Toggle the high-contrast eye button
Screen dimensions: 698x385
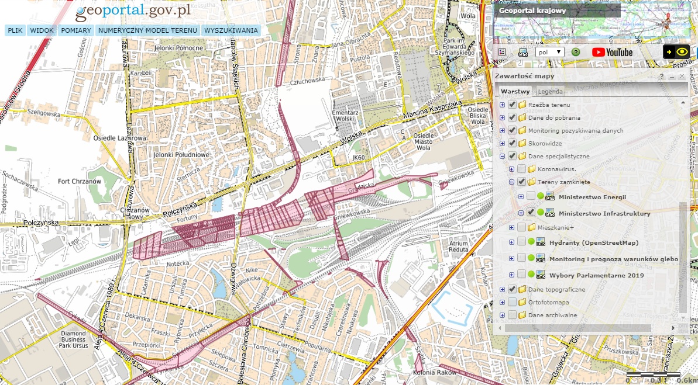point(676,51)
